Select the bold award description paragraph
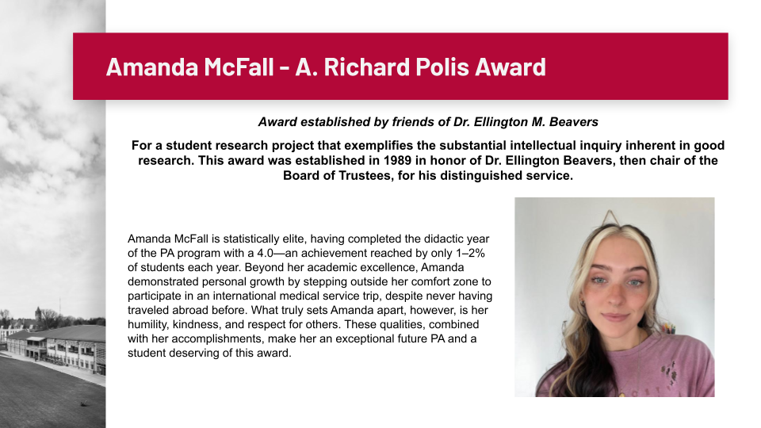This screenshot has height=428, width=761. click(428, 161)
